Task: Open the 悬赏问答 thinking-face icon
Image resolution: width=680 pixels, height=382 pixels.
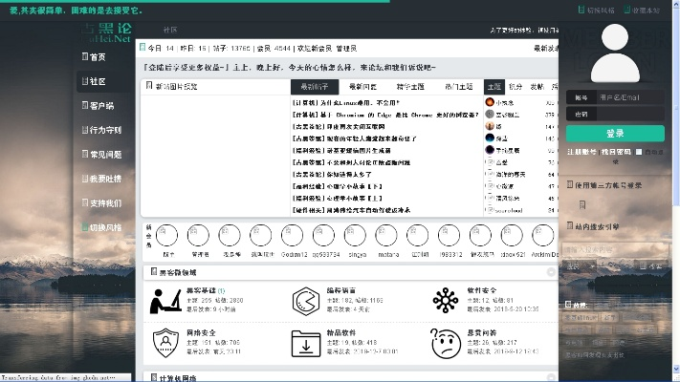Action: [x=445, y=341]
